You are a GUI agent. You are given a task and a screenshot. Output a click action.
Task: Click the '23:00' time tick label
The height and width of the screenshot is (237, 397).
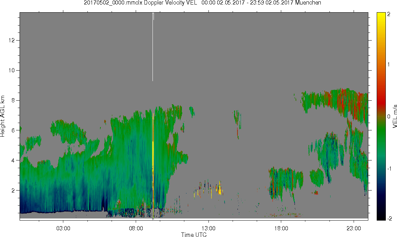pos(354,228)
